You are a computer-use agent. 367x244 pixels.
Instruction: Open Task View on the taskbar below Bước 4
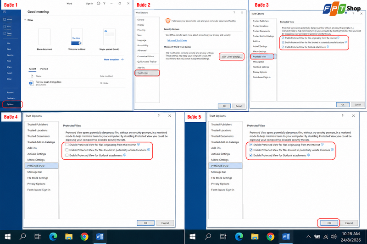[x=38, y=237]
